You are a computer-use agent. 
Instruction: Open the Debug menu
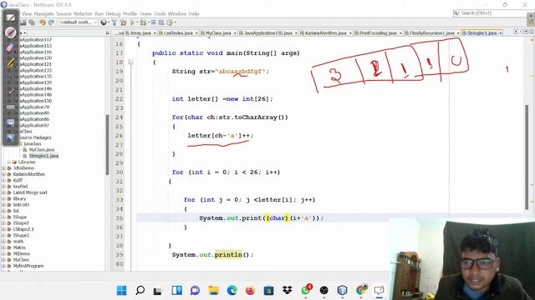113,14
